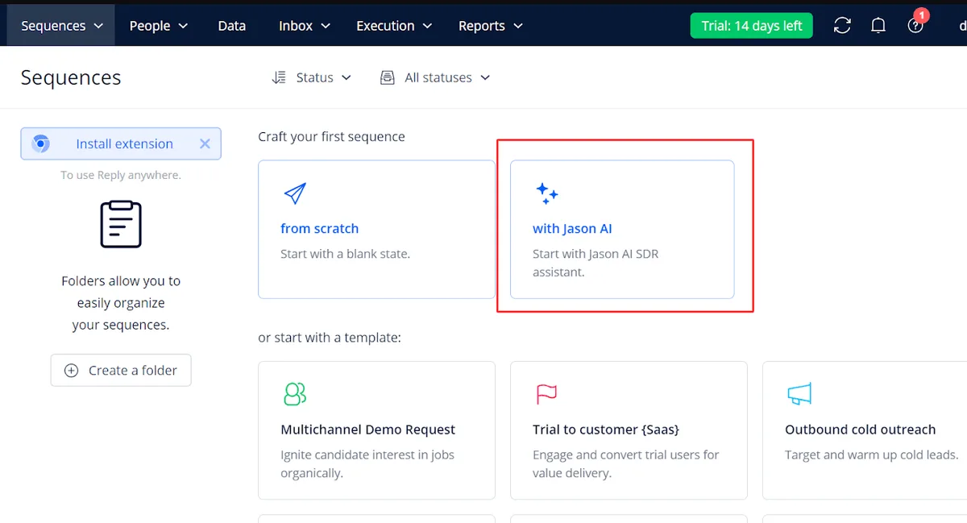967x523 pixels.
Task: Select the Data menu item
Action: [231, 25]
